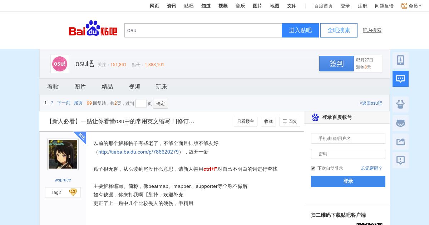Open 音乐 in top navigation
Image resolution: width=429 pixels, height=225 pixels.
point(240,6)
